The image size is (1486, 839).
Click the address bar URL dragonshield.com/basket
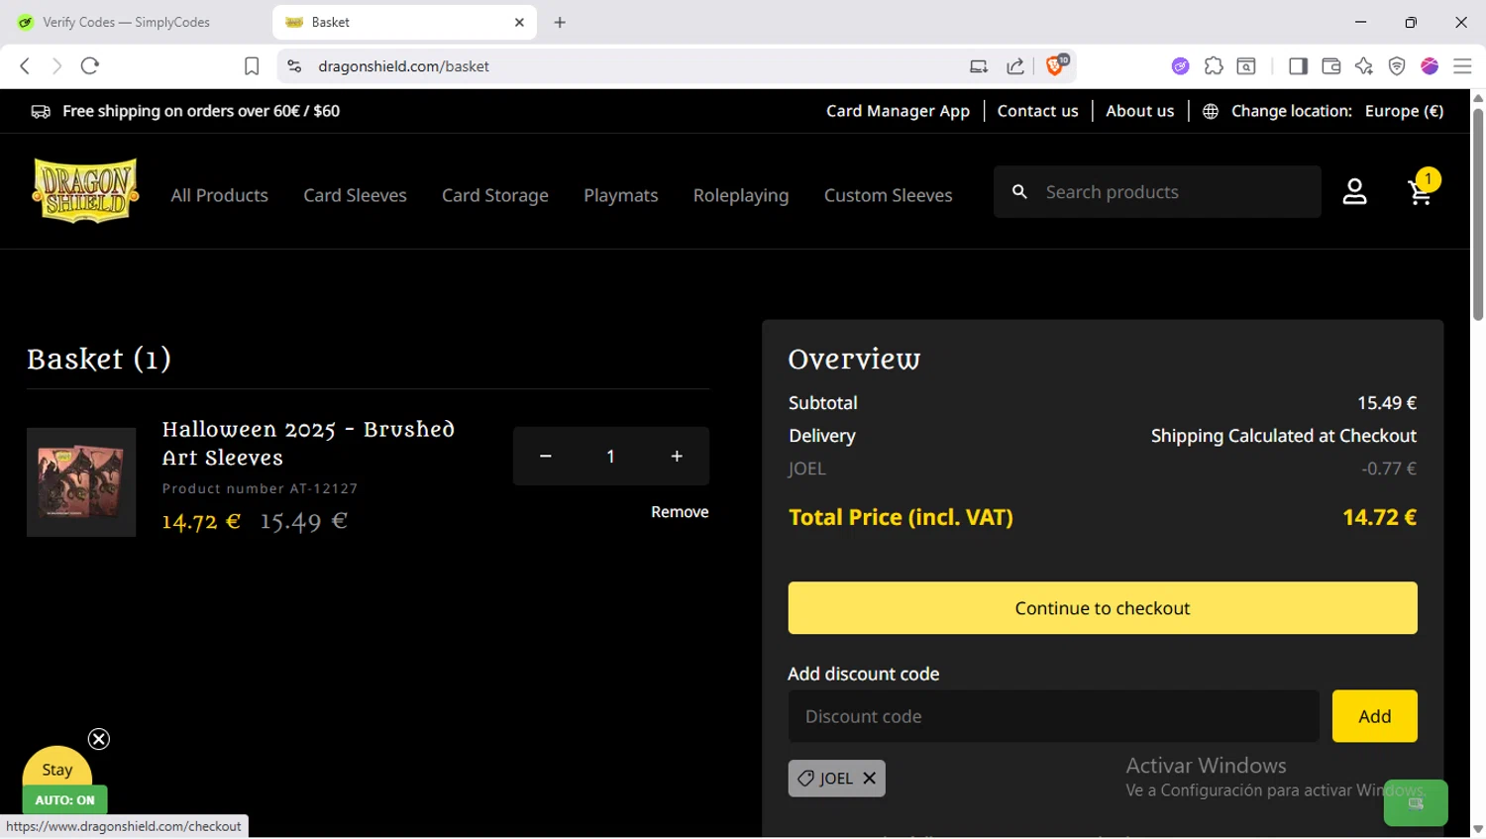(x=403, y=66)
